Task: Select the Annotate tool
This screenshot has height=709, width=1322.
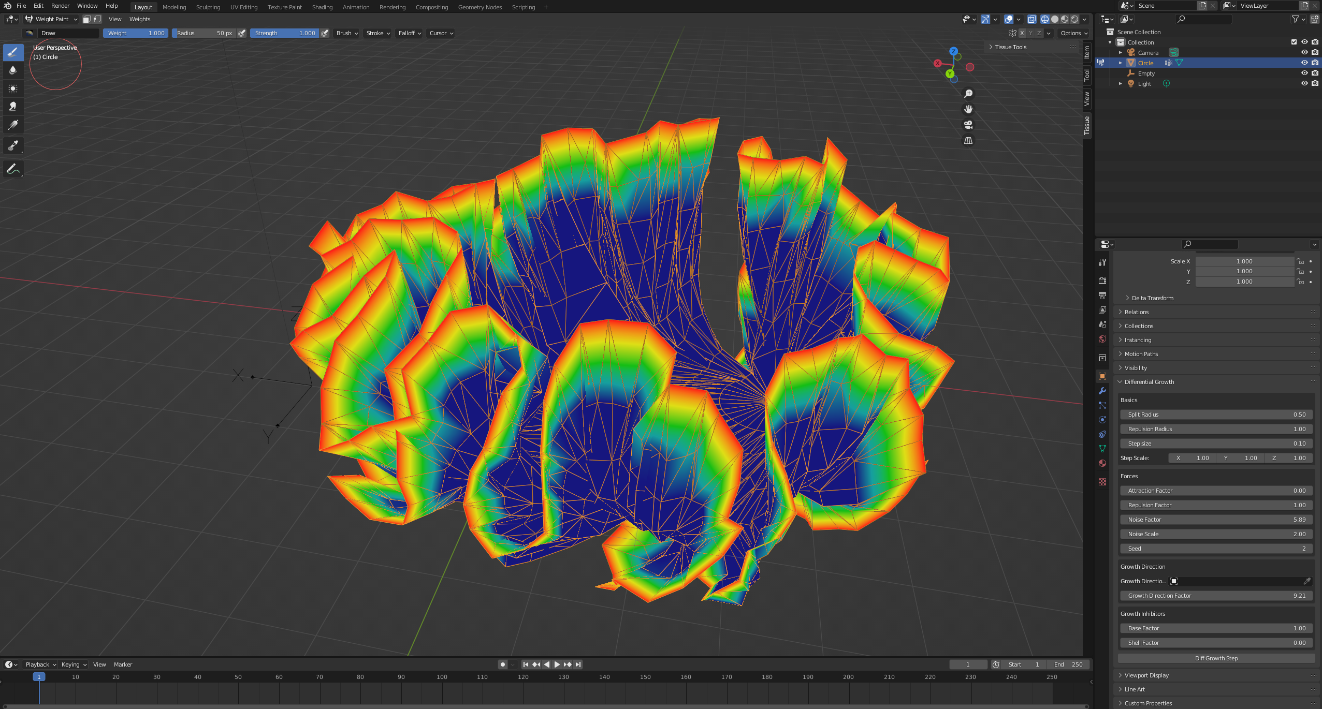Action: pos(13,169)
